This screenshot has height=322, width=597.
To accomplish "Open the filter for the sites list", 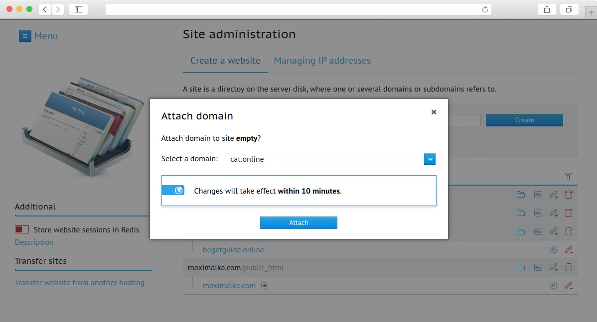I will tap(569, 176).
